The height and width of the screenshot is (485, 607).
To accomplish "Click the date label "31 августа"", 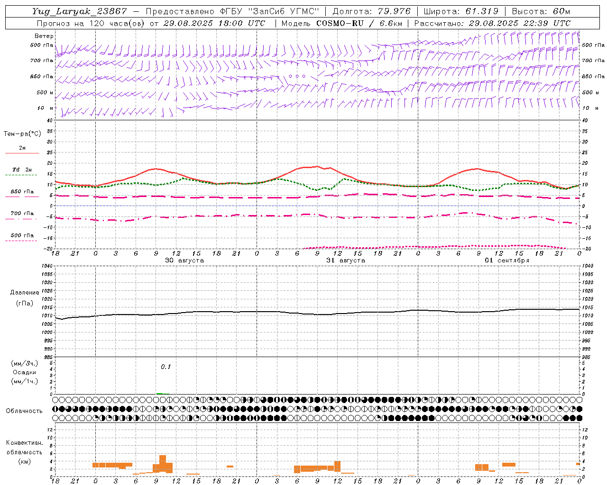I will click(x=346, y=260).
